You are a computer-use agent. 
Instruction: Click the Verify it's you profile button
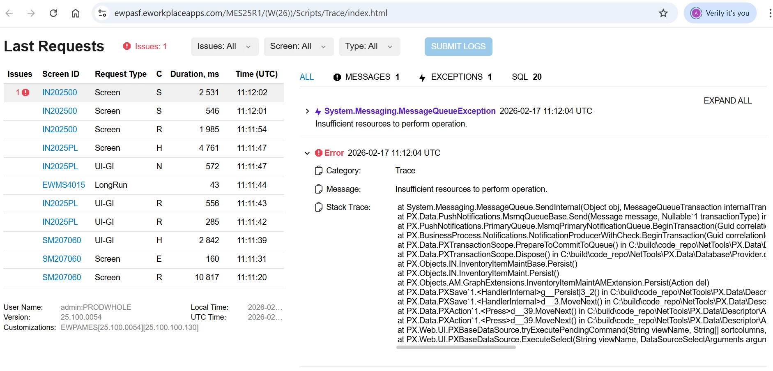pyautogui.click(x=720, y=13)
